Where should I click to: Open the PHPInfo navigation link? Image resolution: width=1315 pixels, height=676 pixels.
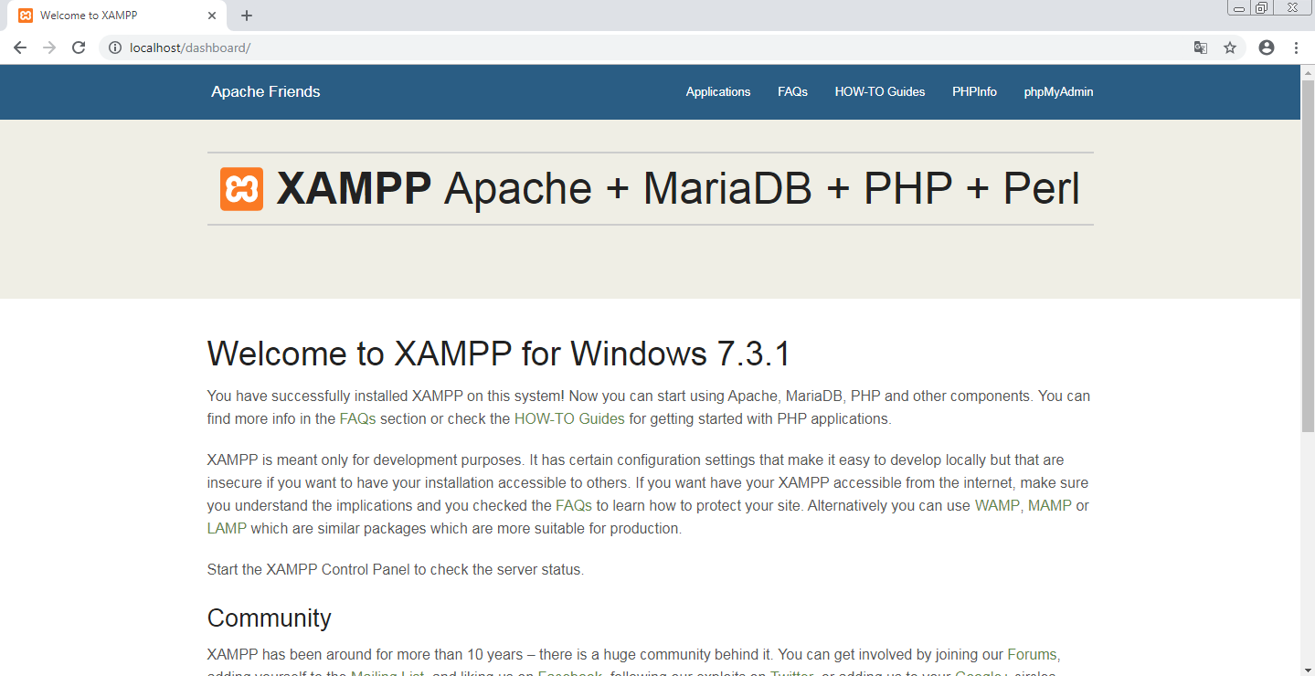973,91
